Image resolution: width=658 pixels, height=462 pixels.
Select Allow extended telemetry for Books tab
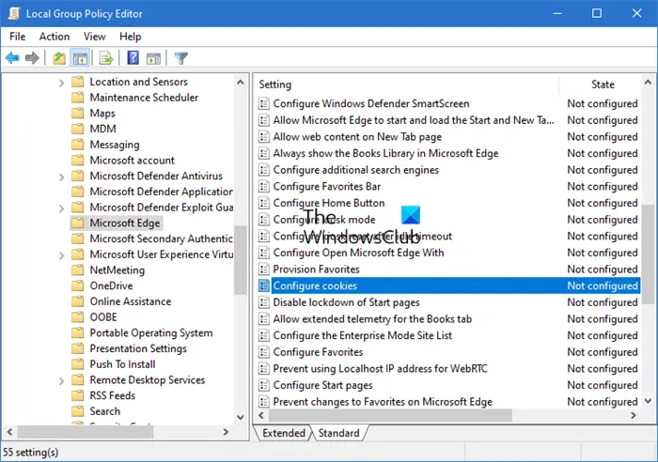click(x=372, y=319)
